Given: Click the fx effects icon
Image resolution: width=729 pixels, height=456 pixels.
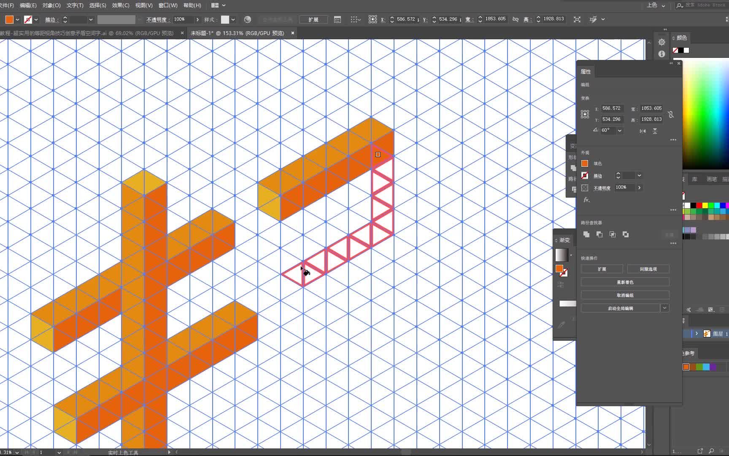Looking at the screenshot, I should click(x=586, y=200).
